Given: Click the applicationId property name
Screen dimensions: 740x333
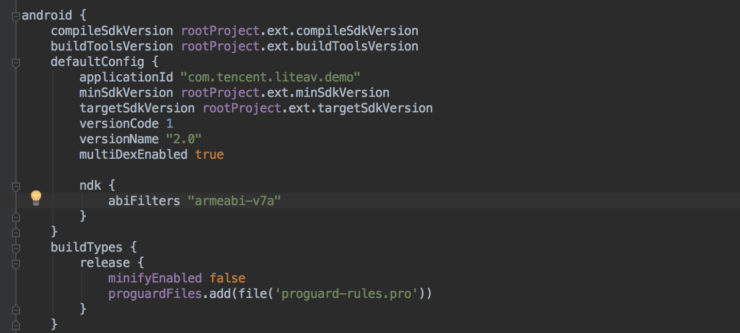Looking at the screenshot, I should [x=126, y=77].
